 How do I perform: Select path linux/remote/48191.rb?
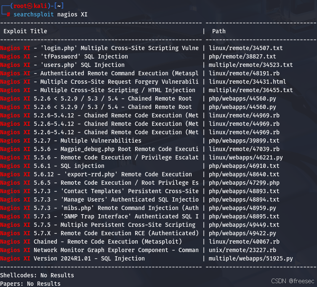pyautogui.click(x=244, y=73)
